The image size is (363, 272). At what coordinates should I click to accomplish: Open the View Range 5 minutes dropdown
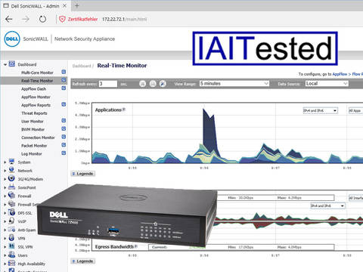click(x=234, y=84)
